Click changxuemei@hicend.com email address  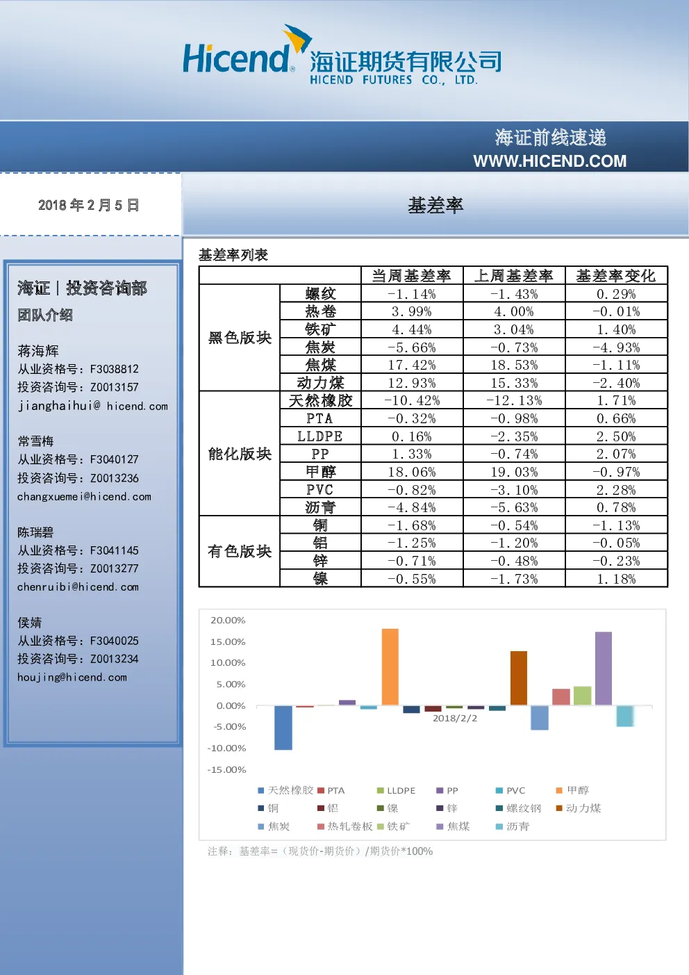point(84,496)
